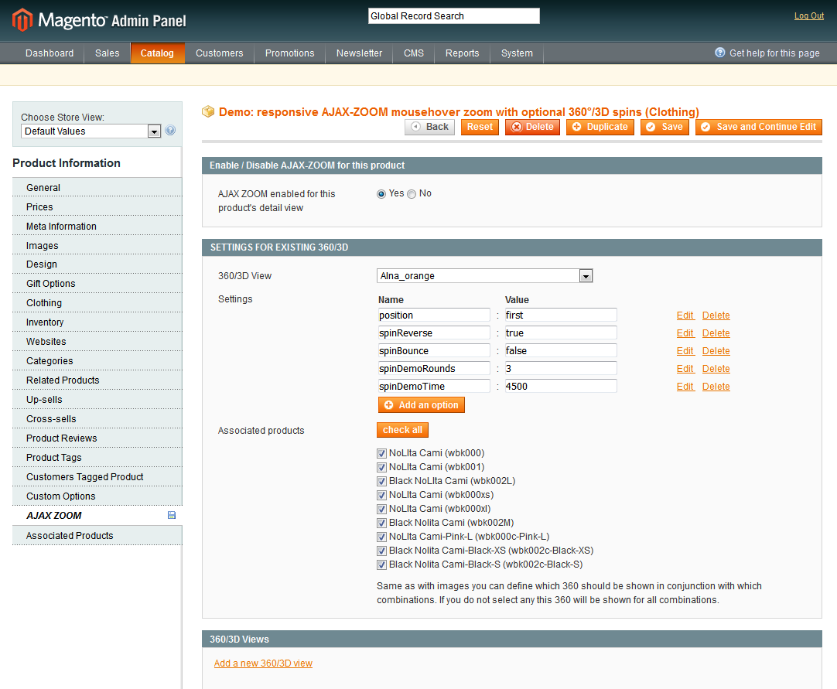Uncheck Black Nolita Cami-Black-S checkbox

point(381,565)
